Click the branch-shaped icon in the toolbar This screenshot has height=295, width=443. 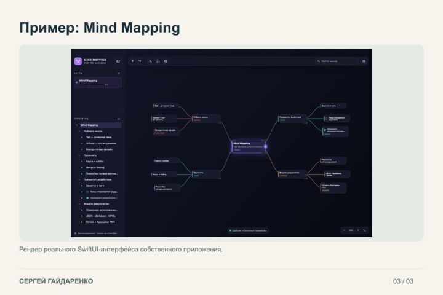[x=150, y=61]
